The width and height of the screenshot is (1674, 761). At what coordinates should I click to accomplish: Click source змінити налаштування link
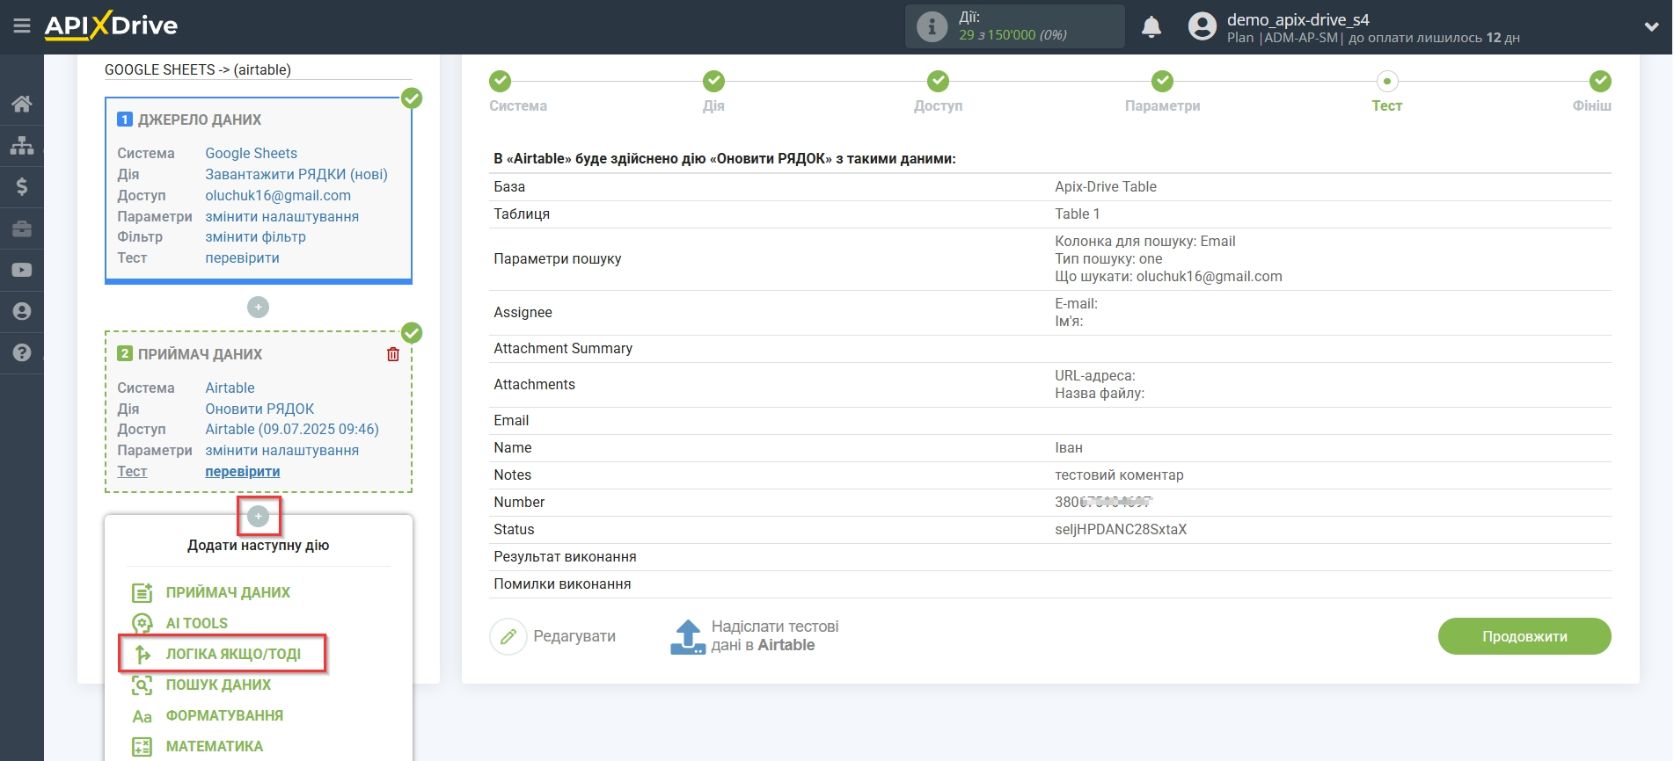281,217
